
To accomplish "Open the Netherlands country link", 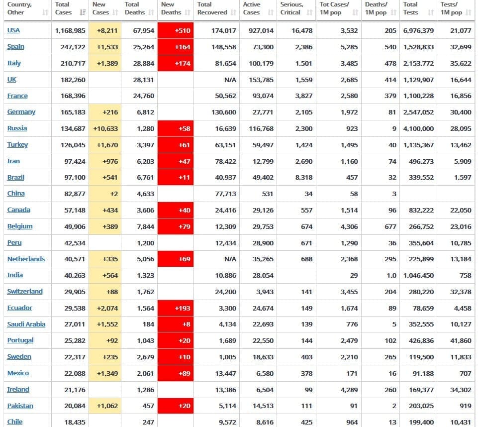I will click(x=26, y=259).
